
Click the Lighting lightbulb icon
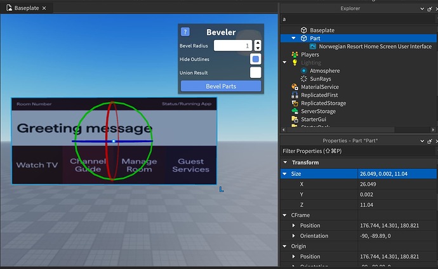295,63
